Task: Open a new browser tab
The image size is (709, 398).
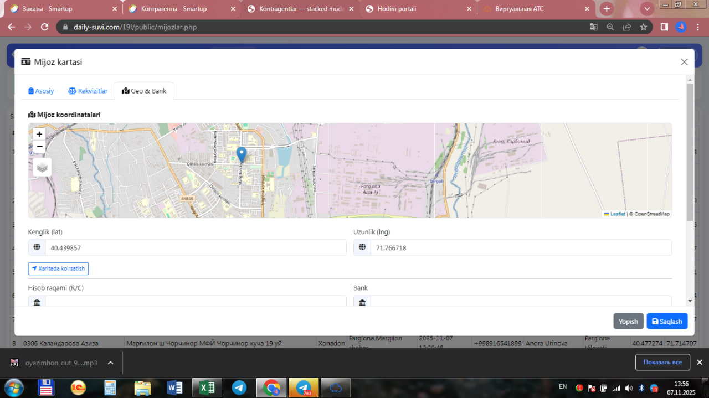Action: coord(607,9)
